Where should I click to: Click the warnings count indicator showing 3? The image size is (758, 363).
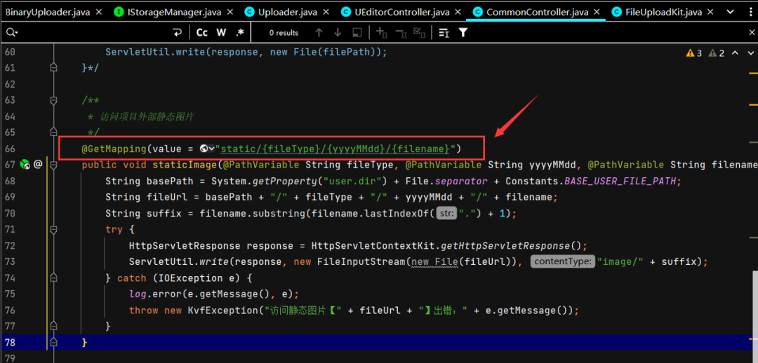point(694,53)
